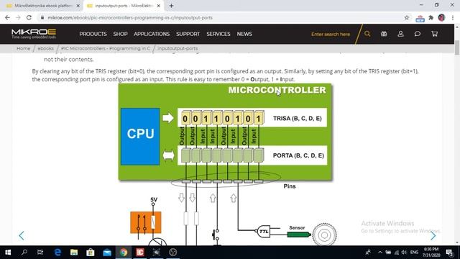
Task: Go forward with the browser forward arrow
Action: tap(18, 17)
